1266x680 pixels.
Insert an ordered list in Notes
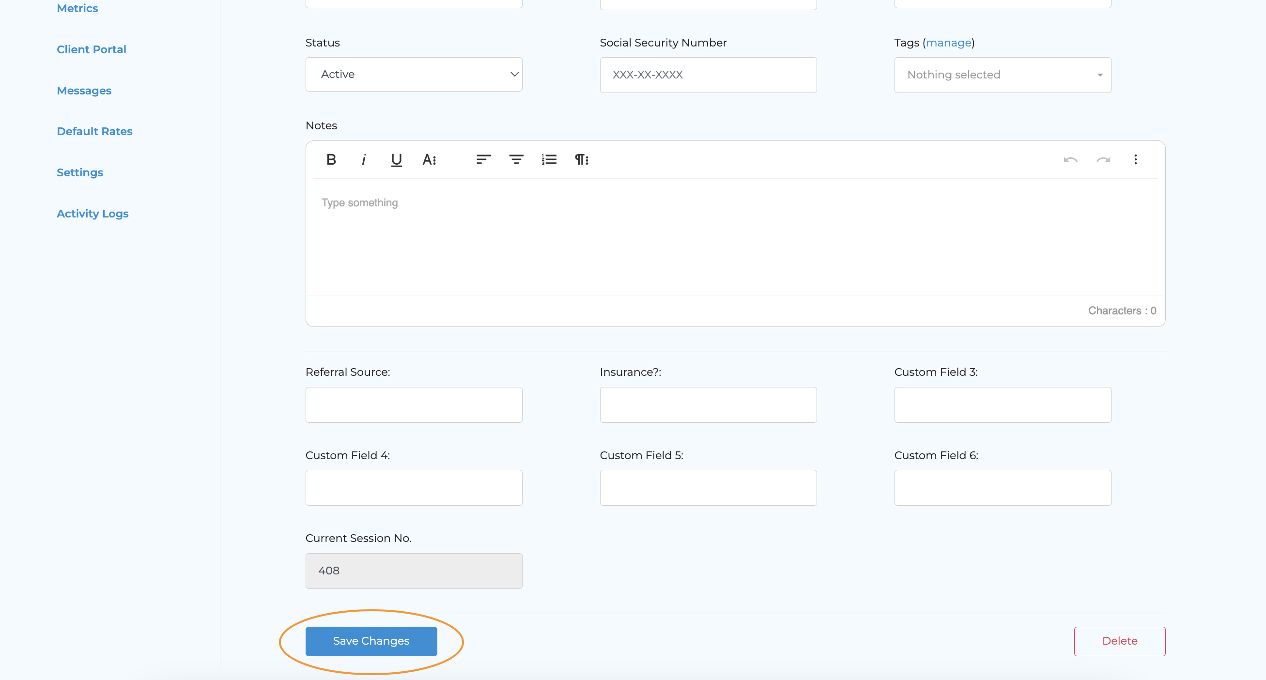click(549, 159)
